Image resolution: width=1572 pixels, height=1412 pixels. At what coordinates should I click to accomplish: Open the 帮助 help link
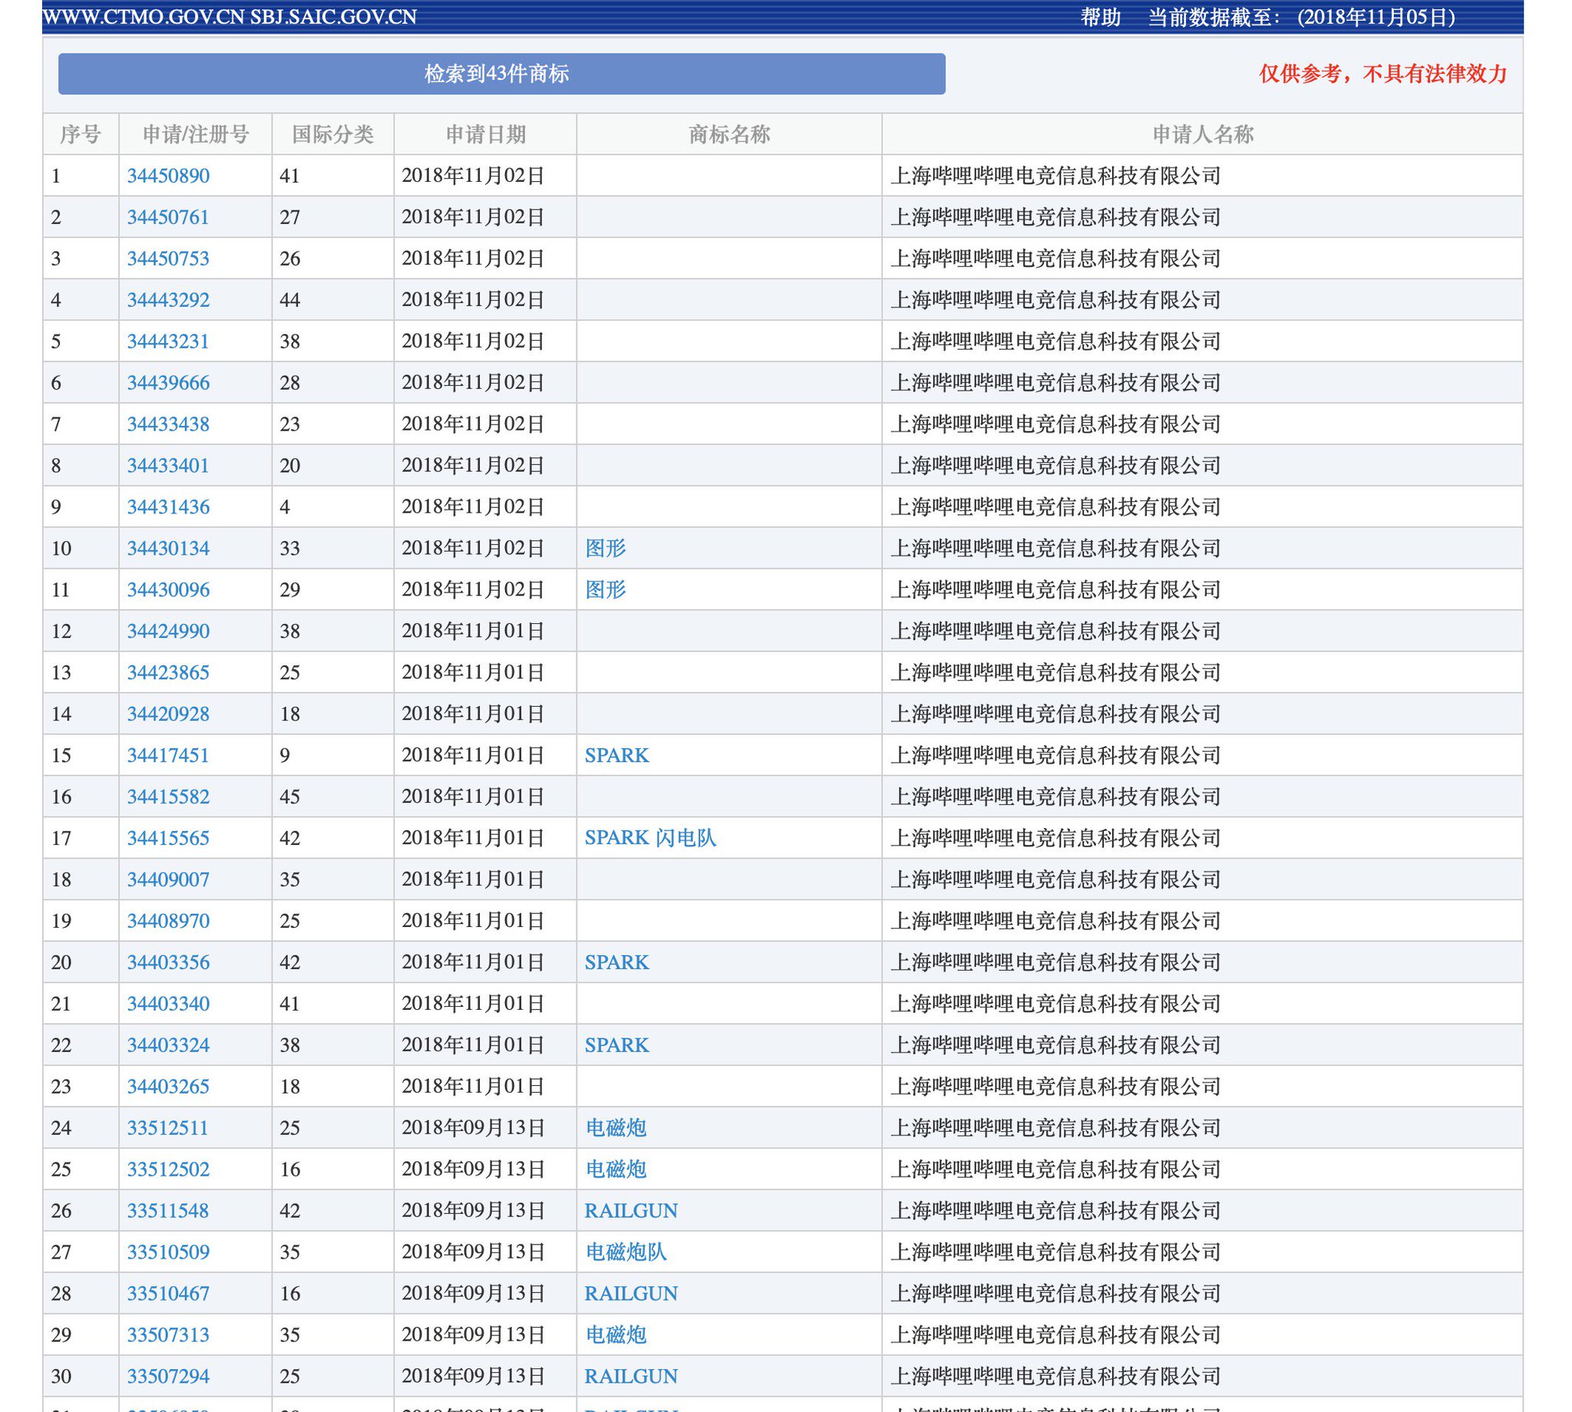pos(1100,17)
